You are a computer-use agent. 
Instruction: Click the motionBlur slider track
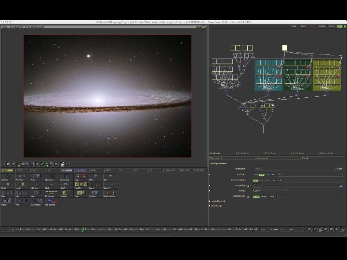tap(299, 185)
